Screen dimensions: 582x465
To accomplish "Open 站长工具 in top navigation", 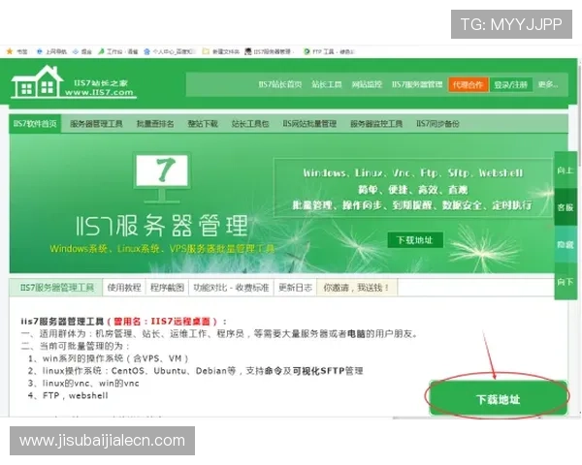I will click(327, 84).
